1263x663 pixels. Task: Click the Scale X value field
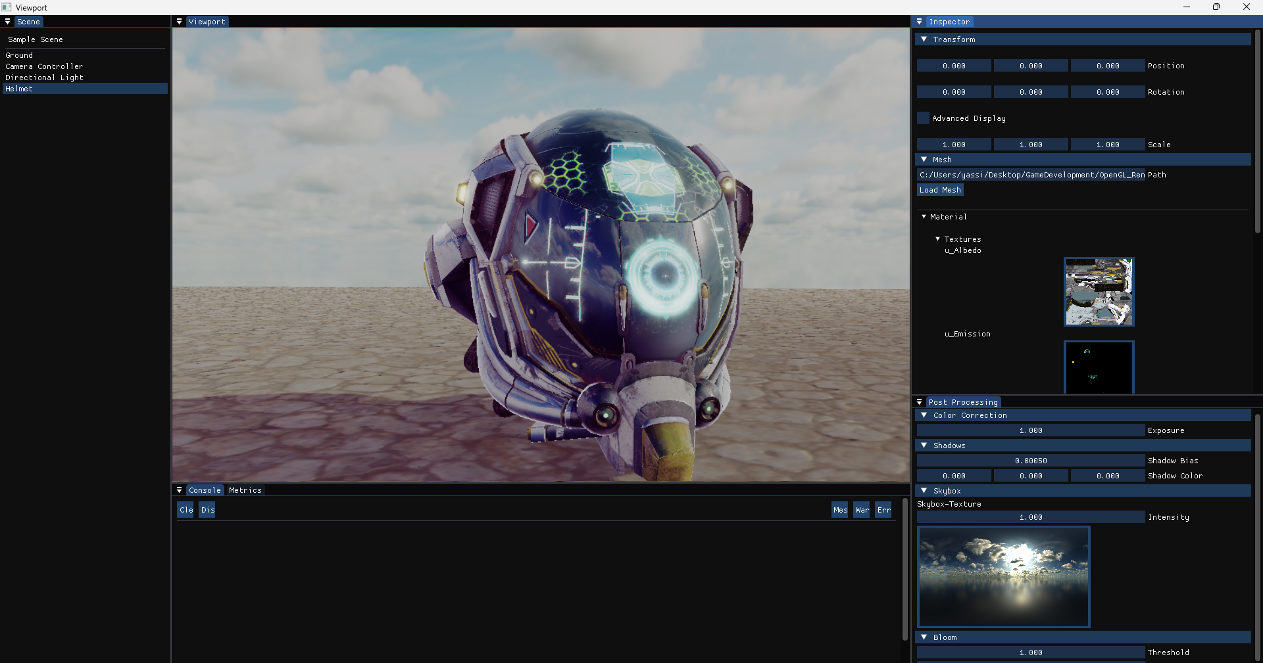tap(954, 145)
